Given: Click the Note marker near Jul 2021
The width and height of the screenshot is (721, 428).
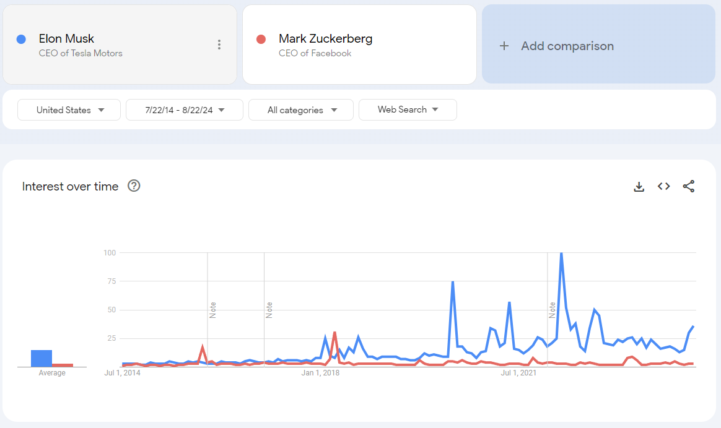Looking at the screenshot, I should click(x=553, y=310).
